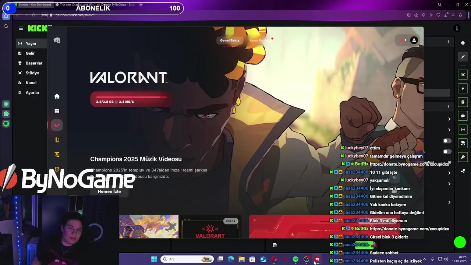Open the lower panel three-dot options menu

pos(448,106)
